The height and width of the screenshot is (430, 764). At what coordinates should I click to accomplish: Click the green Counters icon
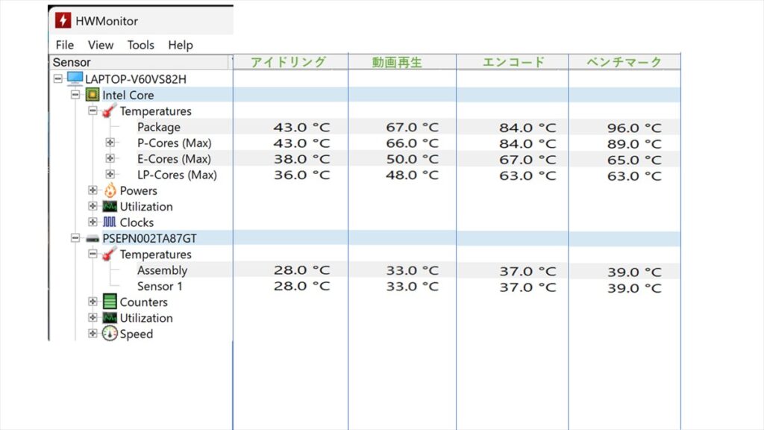pos(110,302)
